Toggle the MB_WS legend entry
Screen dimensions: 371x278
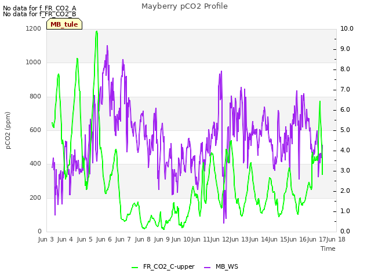221,266
